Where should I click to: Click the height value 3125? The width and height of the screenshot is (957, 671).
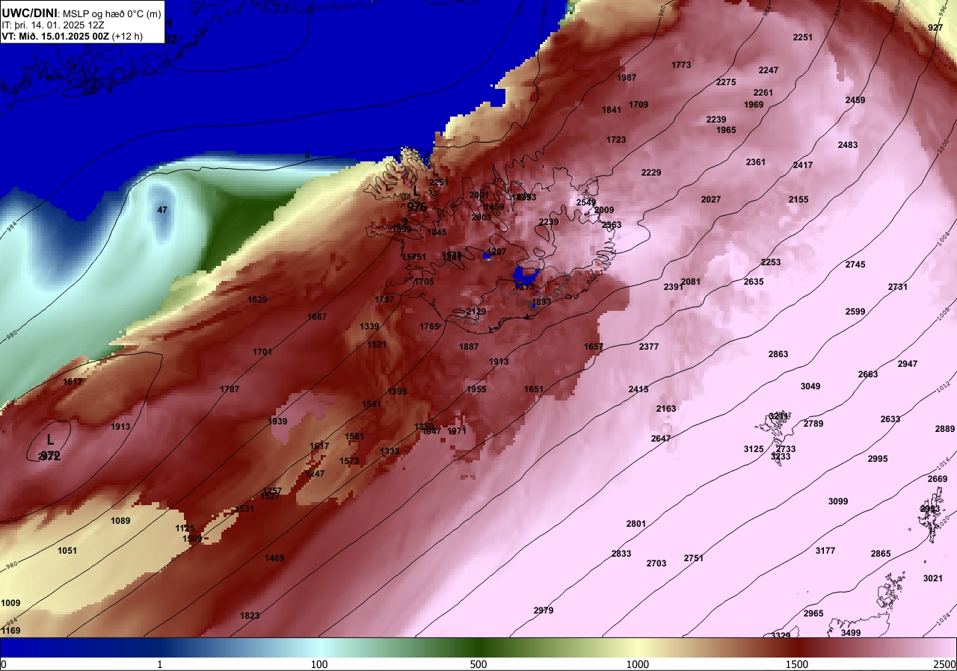coord(754,449)
